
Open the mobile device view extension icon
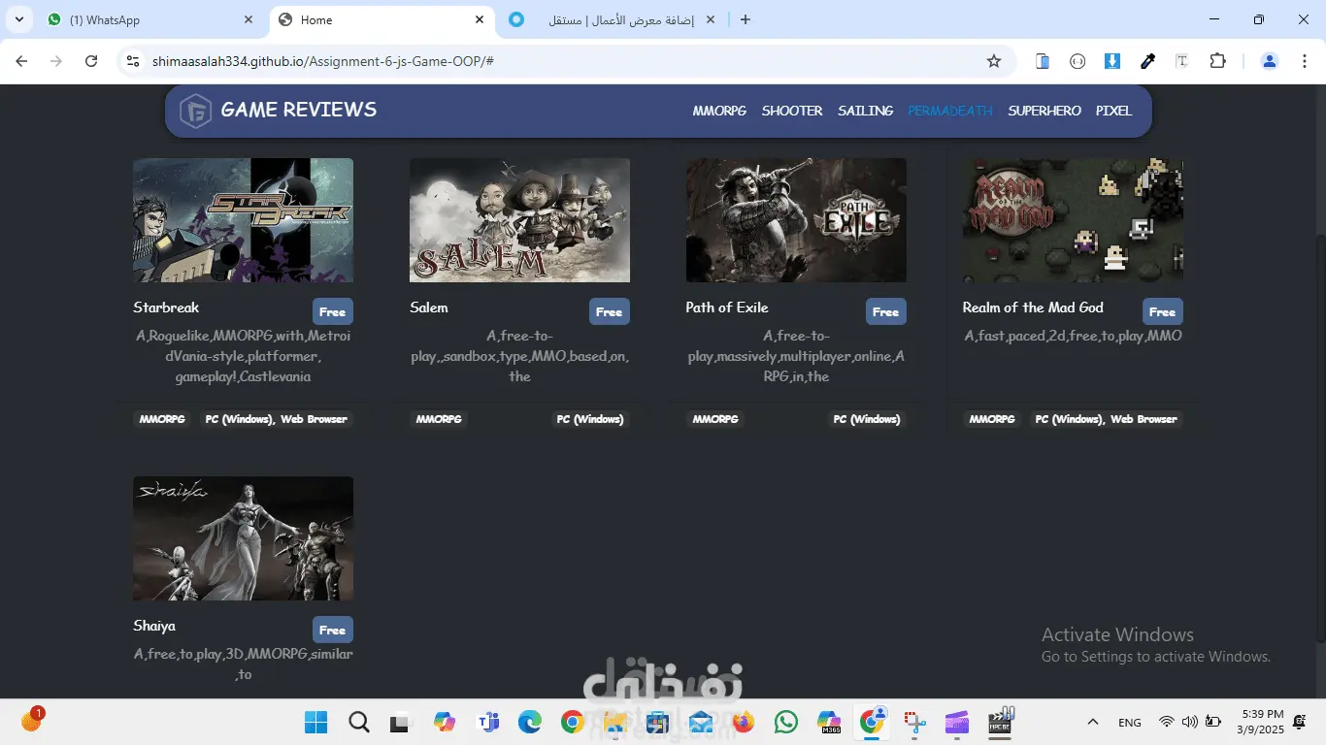[x=1043, y=61]
